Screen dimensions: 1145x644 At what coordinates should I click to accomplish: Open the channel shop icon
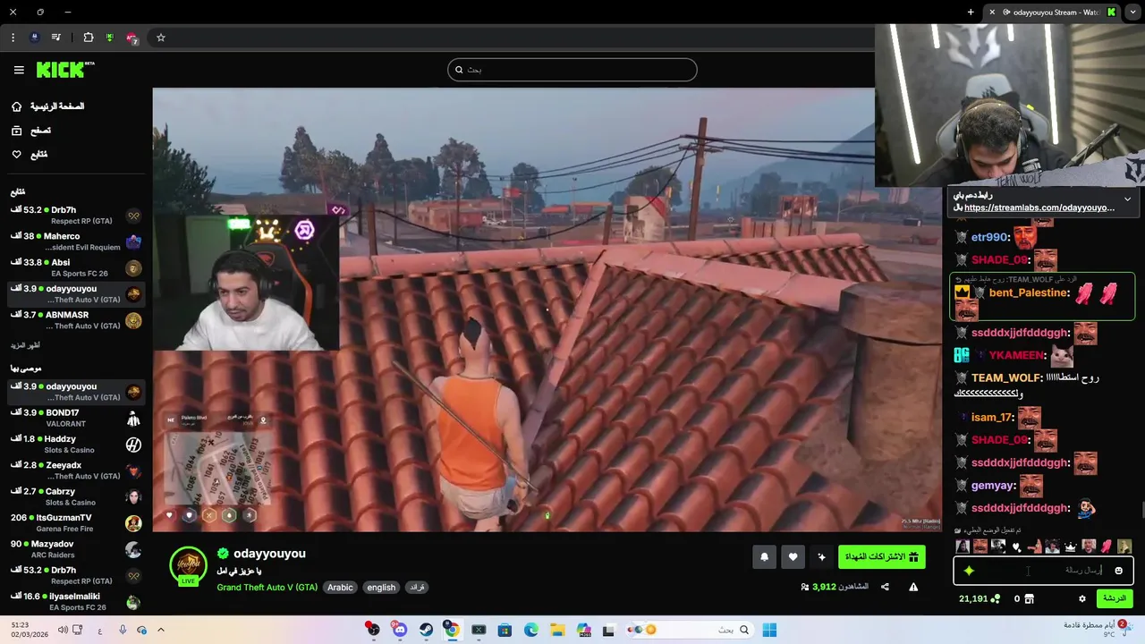(1029, 599)
